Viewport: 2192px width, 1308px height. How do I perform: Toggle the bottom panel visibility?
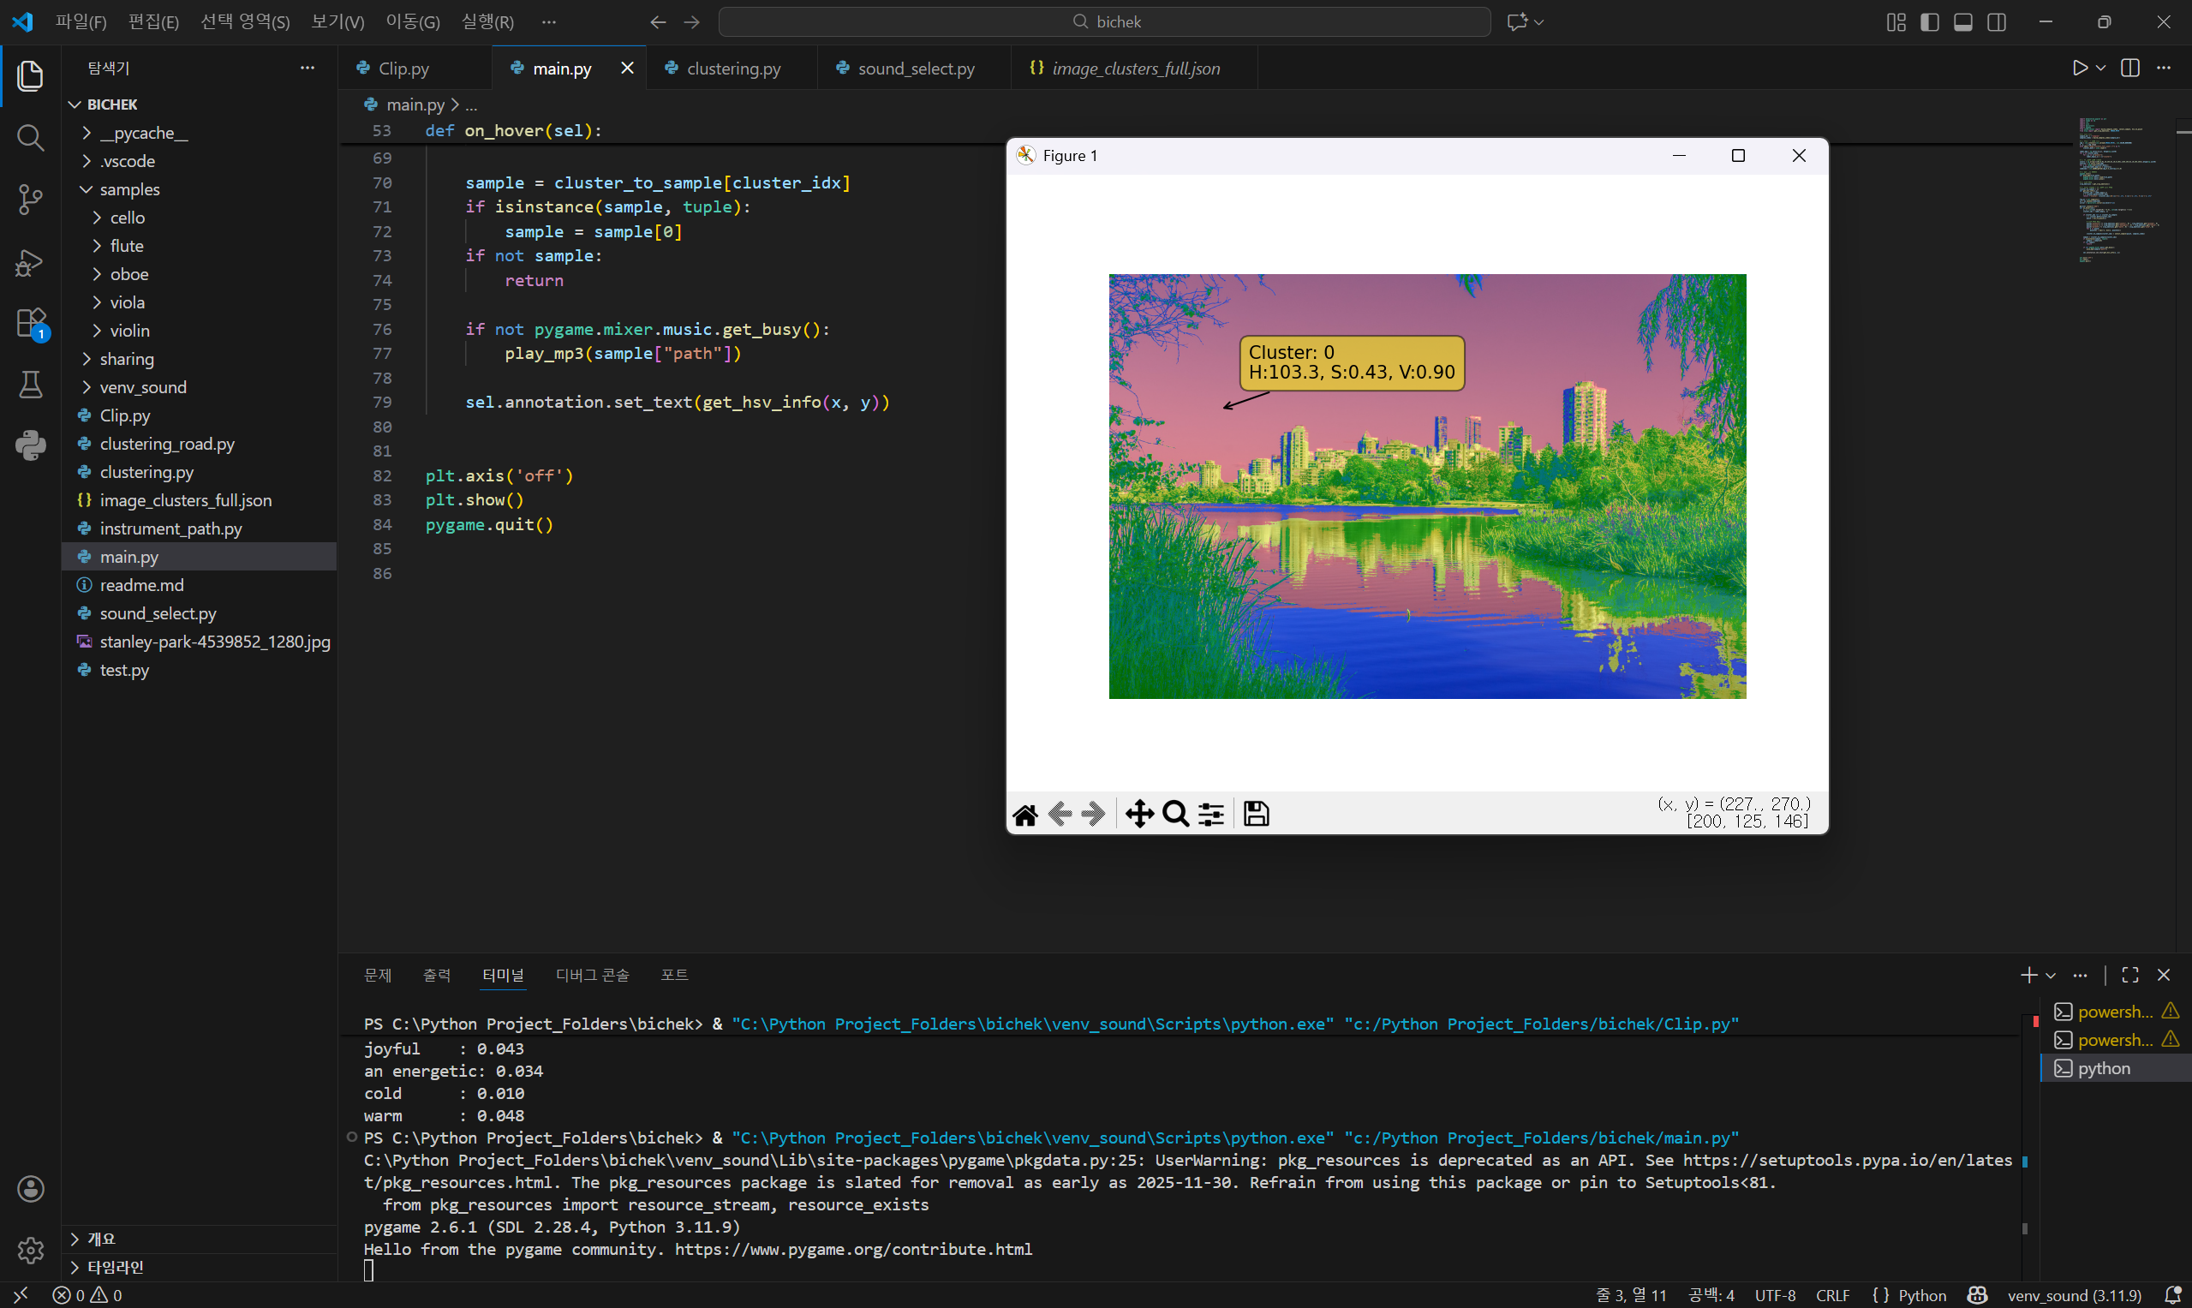coord(1962,22)
